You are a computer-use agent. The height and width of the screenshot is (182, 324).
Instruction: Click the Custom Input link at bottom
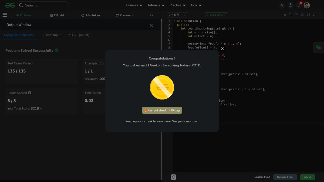point(262,177)
